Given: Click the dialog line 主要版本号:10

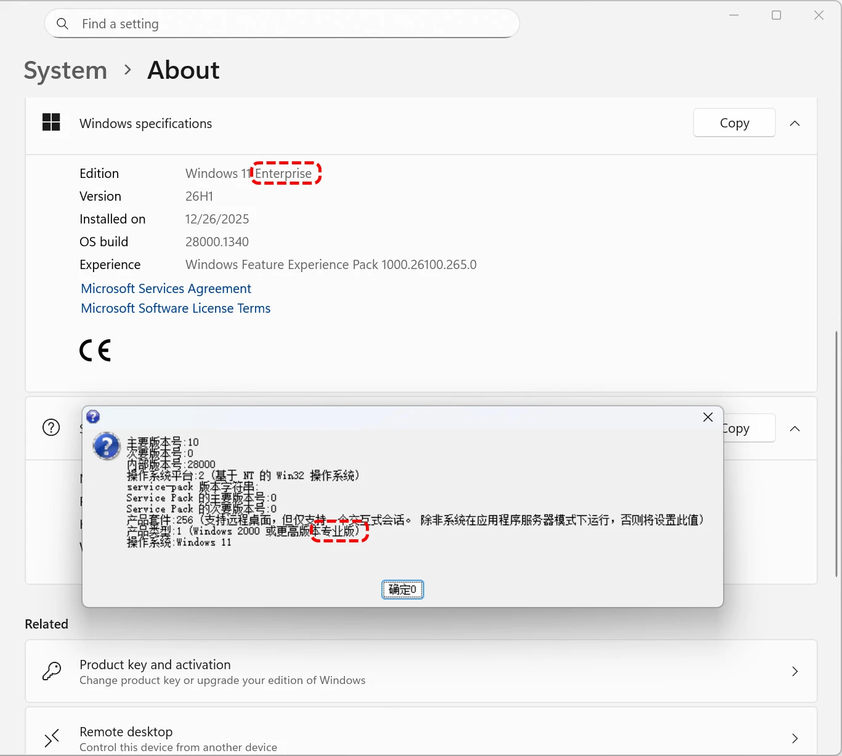Looking at the screenshot, I should 163,442.
